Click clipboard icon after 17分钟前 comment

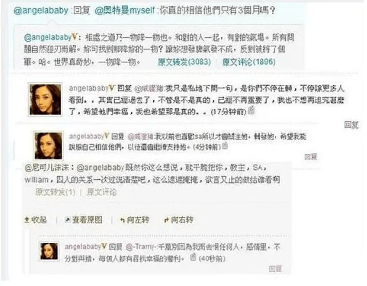[251, 110]
